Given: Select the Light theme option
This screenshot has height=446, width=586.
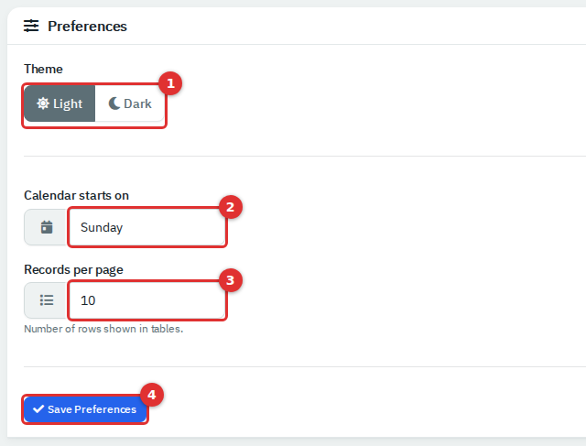Looking at the screenshot, I should (60, 103).
